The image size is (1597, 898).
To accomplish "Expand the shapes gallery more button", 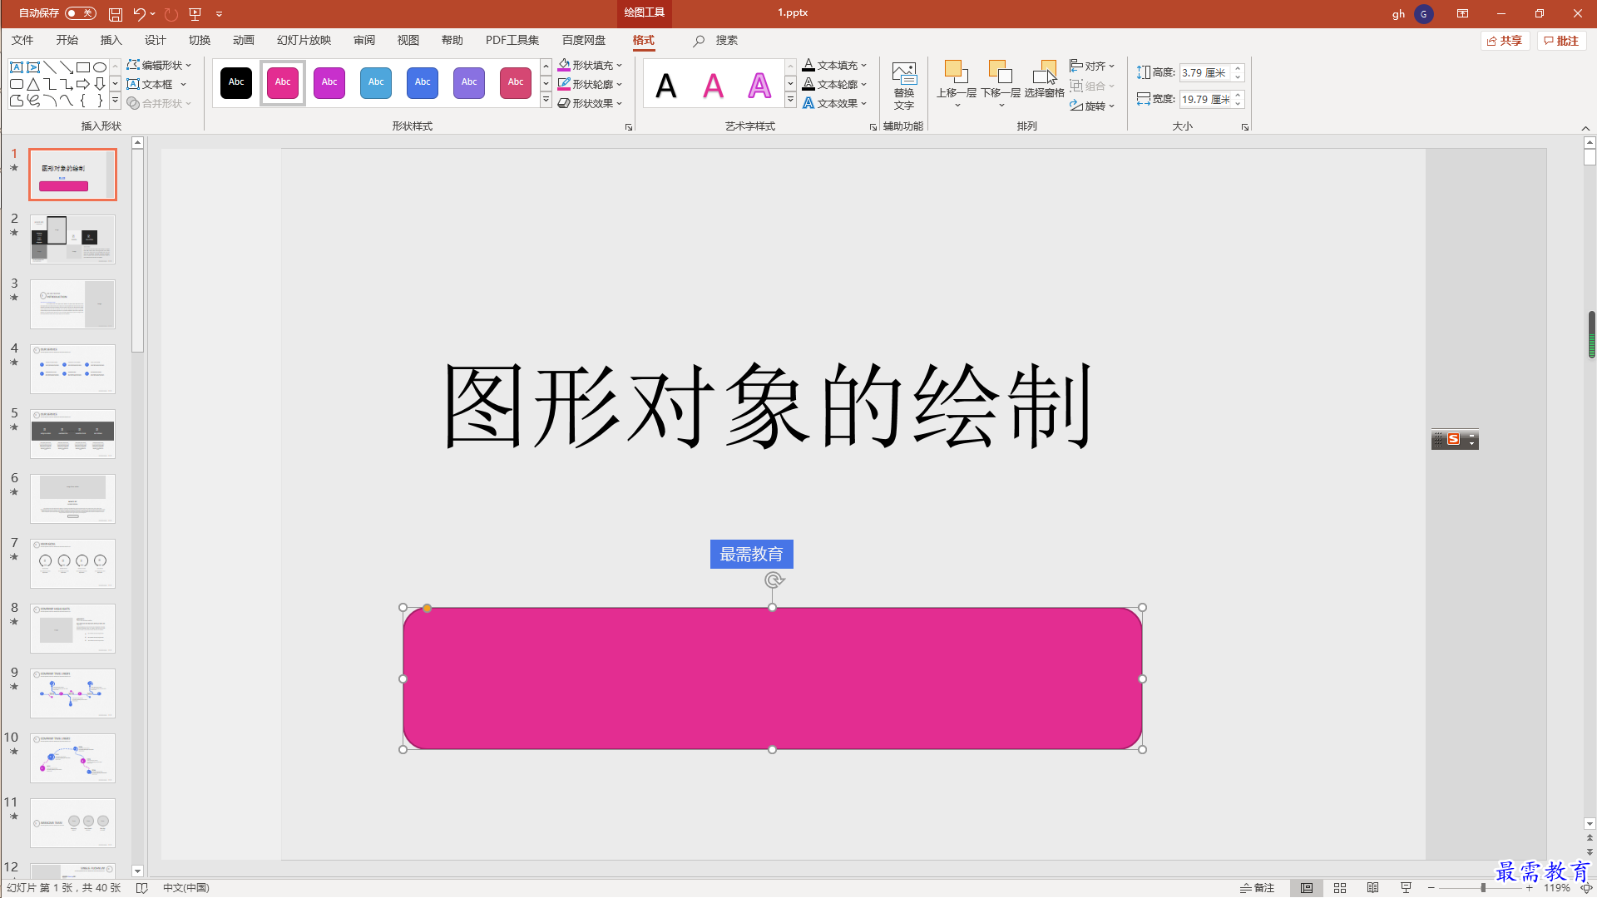I will (x=116, y=101).
